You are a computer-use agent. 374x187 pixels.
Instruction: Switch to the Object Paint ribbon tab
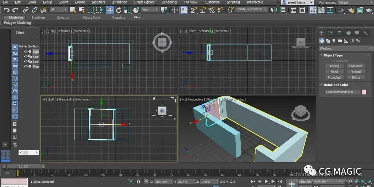coord(91,18)
